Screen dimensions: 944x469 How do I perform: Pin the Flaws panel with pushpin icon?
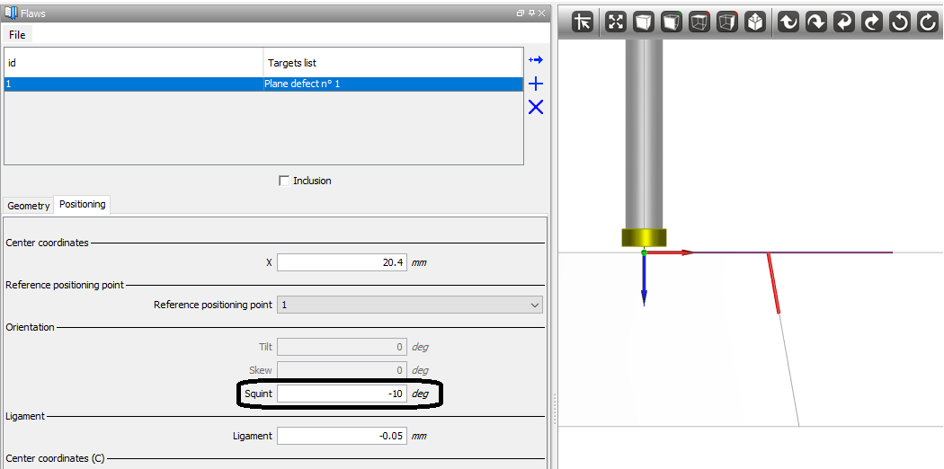(x=531, y=13)
